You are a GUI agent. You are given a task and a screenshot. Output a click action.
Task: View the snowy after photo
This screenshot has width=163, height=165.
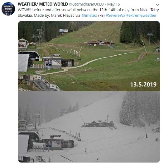[89, 127]
